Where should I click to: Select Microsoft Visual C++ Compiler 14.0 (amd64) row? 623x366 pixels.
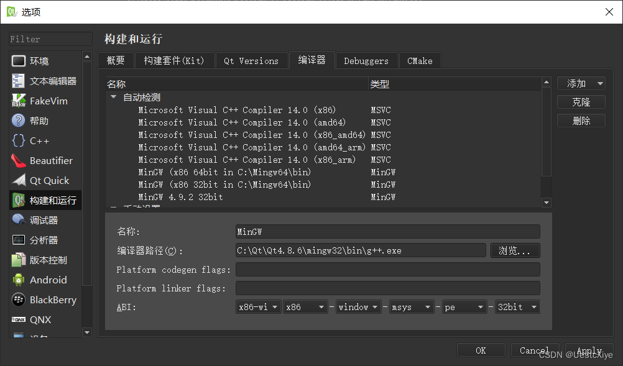coord(323,122)
